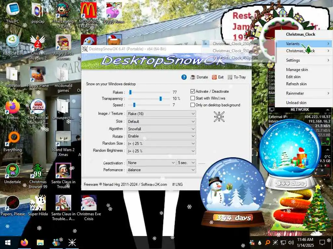
Task: Open the Settings submenu entry
Action: pos(304,60)
